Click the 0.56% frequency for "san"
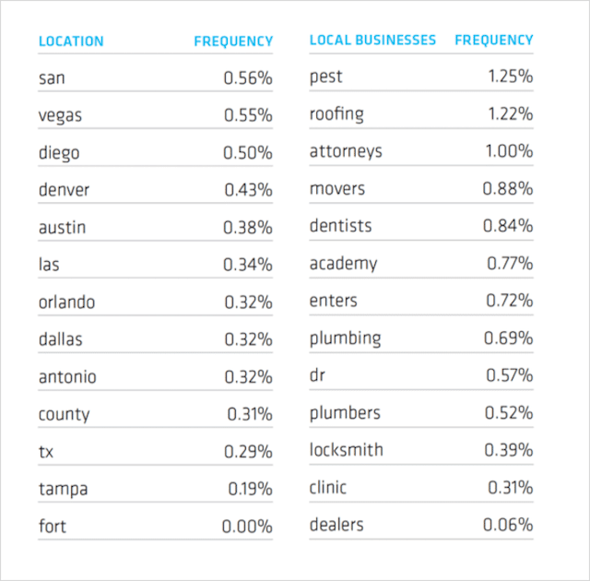 (248, 78)
